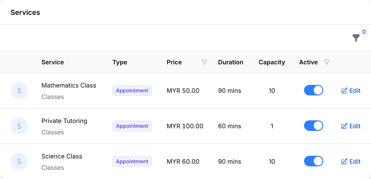Select the Mathematics Class service name
This screenshot has width=371, height=179.
69,85
